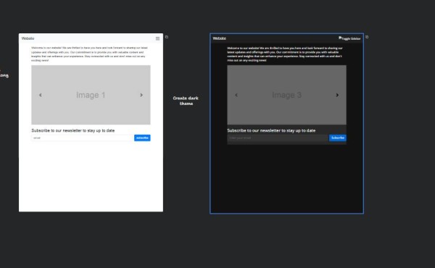Open the hamburger menu in light frame
Image resolution: width=435 pixels, height=268 pixels.
pyautogui.click(x=157, y=38)
